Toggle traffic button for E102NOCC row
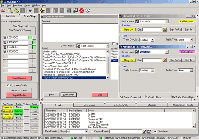This screenshot has width=199, height=140. pos(34,52)
